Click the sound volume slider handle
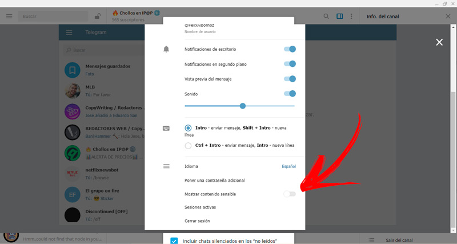This screenshot has width=457, height=244. pos(243,106)
